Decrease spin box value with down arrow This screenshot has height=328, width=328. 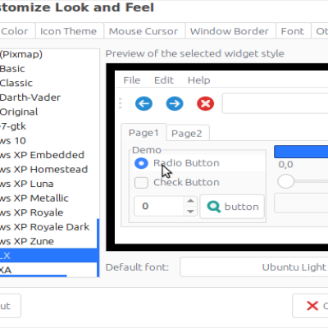190,211
